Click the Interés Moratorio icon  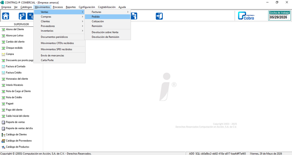3,85
